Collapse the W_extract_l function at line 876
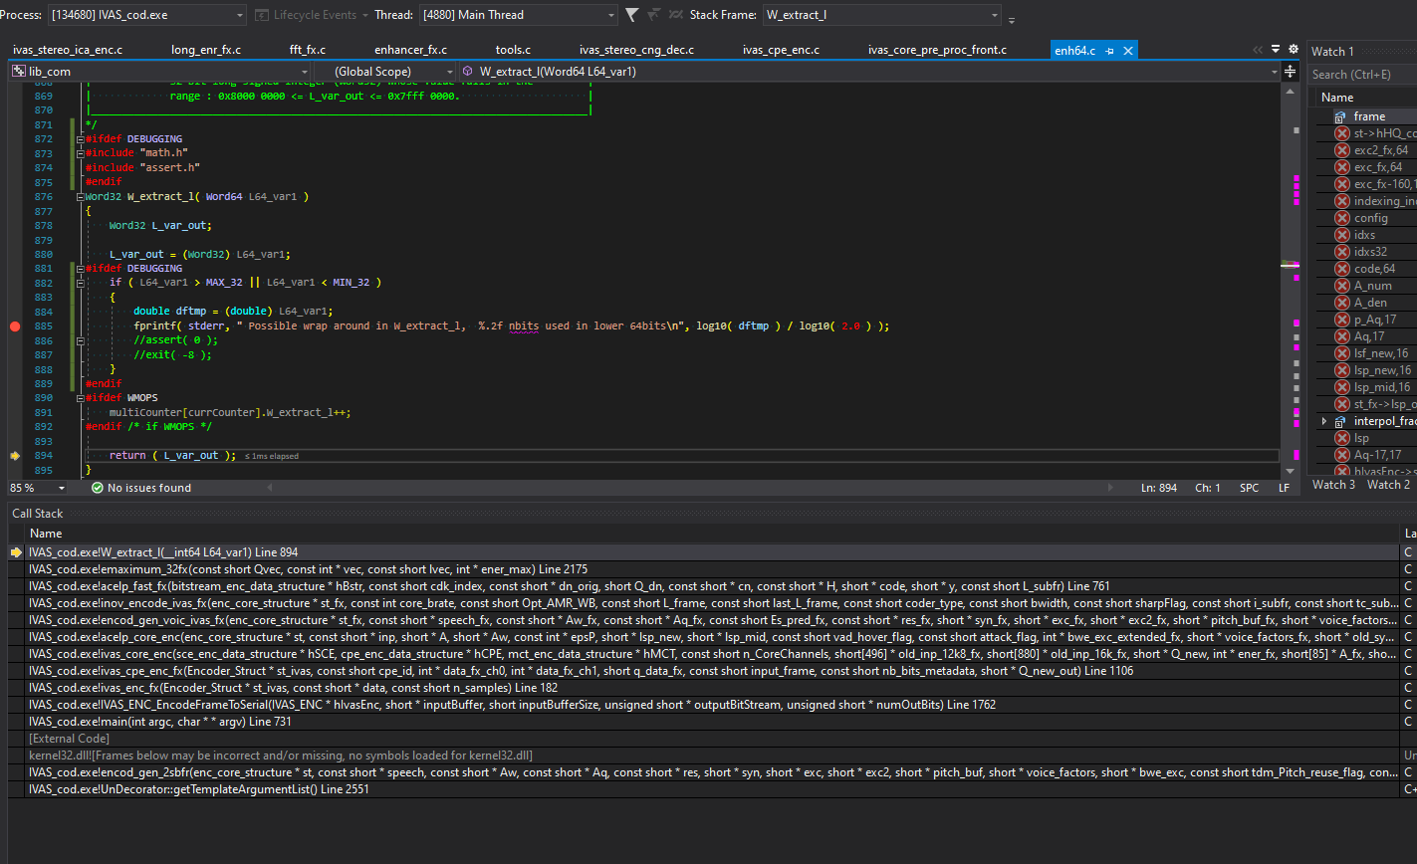 [x=80, y=197]
